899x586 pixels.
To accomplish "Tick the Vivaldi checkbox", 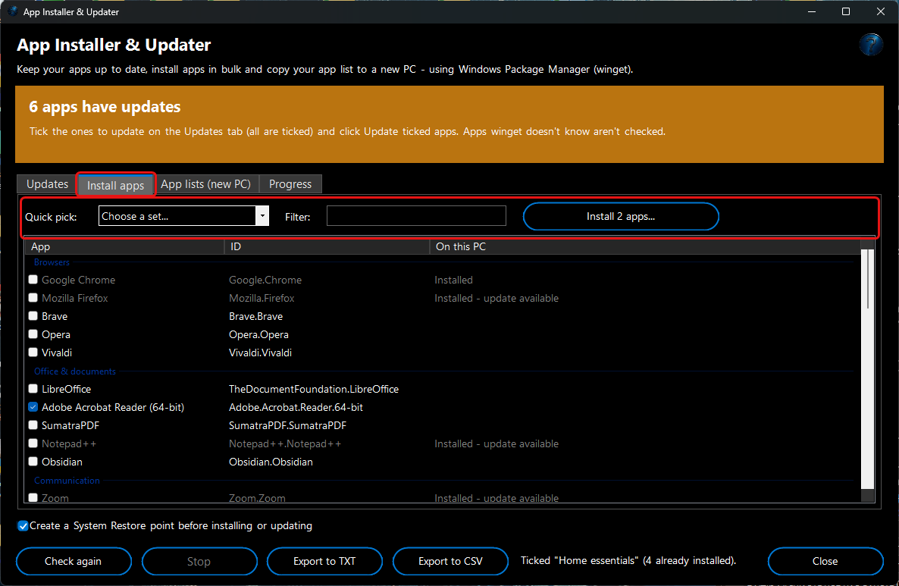I will [33, 353].
